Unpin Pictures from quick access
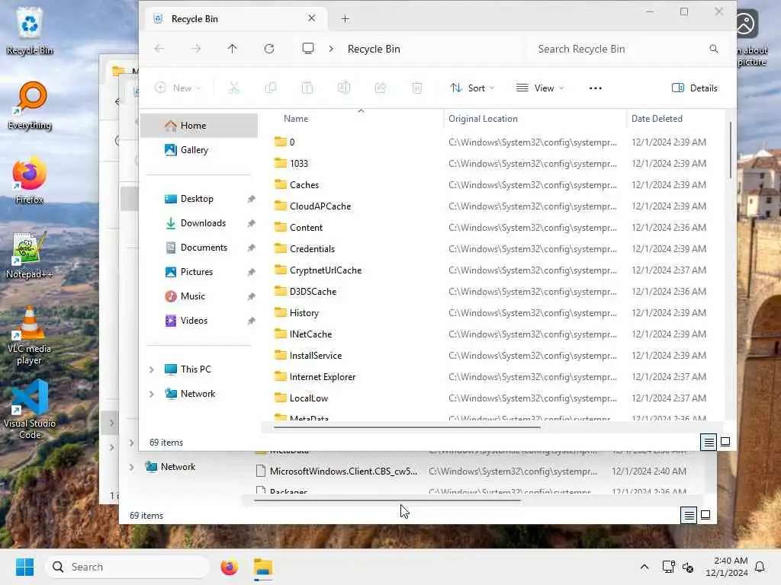The height and width of the screenshot is (585, 781). point(251,272)
